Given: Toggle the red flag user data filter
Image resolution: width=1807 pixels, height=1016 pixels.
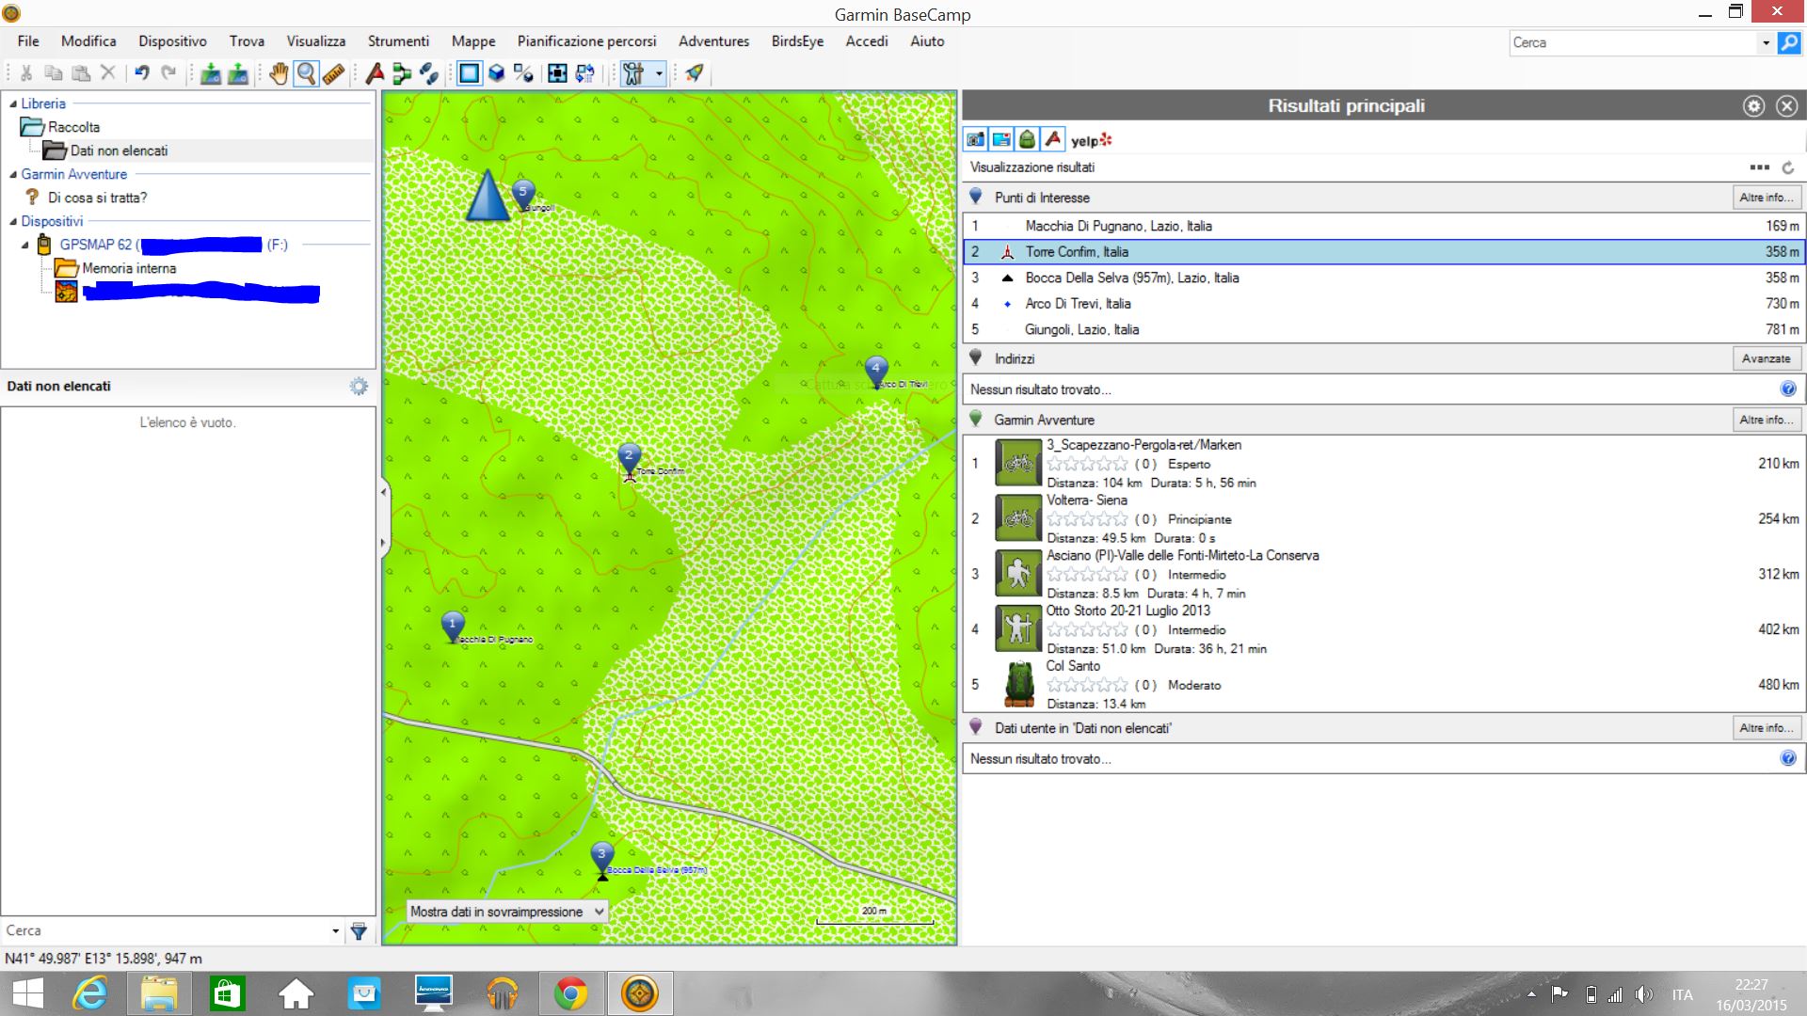Looking at the screenshot, I should tap(1053, 140).
